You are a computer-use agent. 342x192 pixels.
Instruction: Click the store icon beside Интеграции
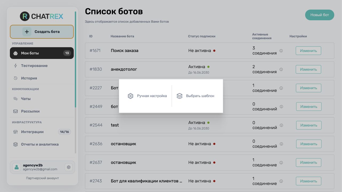click(15, 132)
